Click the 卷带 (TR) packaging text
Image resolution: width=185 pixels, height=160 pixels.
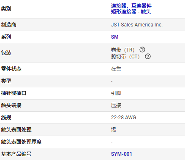click(122, 50)
